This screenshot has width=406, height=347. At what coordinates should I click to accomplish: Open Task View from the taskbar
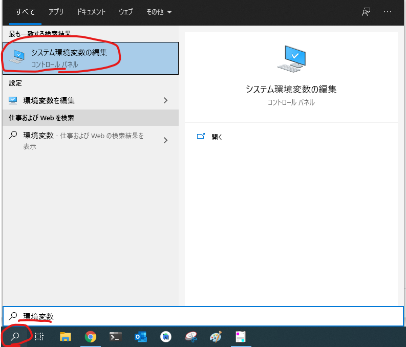[39, 336]
